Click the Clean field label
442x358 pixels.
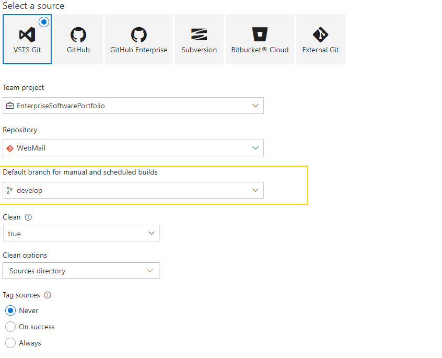(x=11, y=217)
